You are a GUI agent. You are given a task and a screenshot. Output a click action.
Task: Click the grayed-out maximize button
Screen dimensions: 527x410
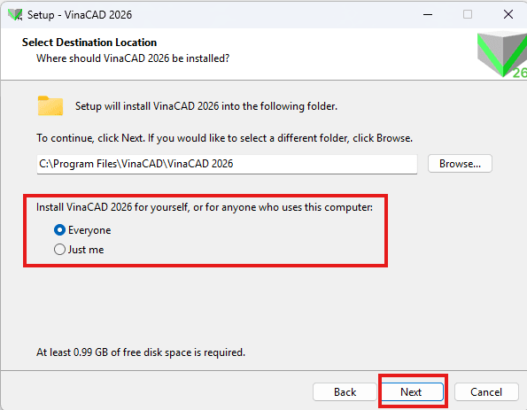(468, 14)
